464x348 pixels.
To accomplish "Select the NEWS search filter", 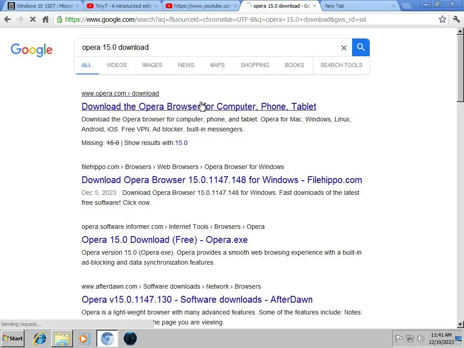I will 186,65.
